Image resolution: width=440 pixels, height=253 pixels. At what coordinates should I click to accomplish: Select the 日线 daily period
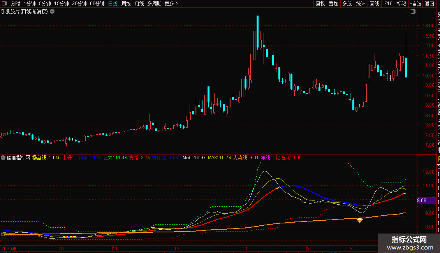(113, 4)
